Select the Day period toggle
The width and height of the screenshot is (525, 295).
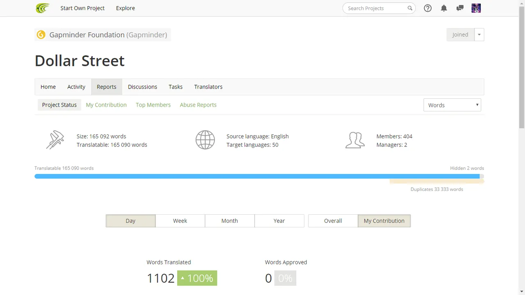[130, 221]
